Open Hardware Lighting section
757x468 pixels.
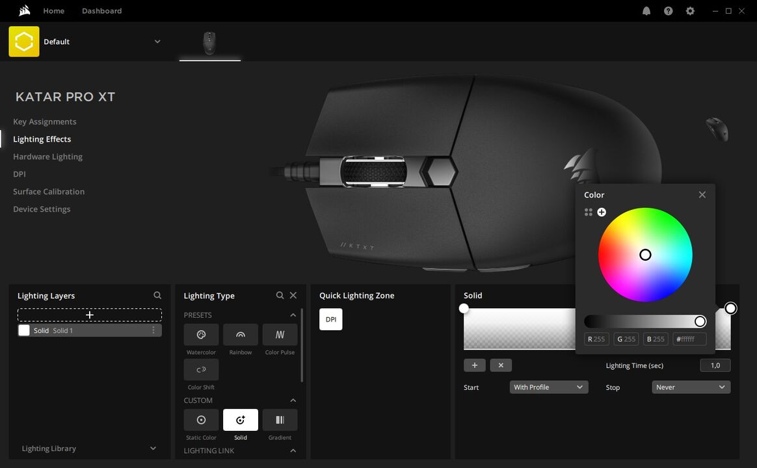47,156
